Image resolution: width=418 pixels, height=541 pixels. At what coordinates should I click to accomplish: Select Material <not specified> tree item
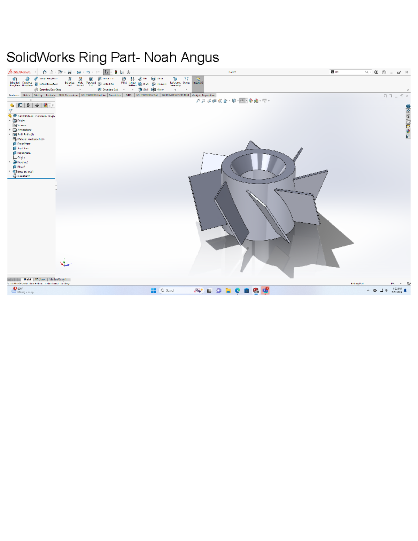[x=29, y=139]
